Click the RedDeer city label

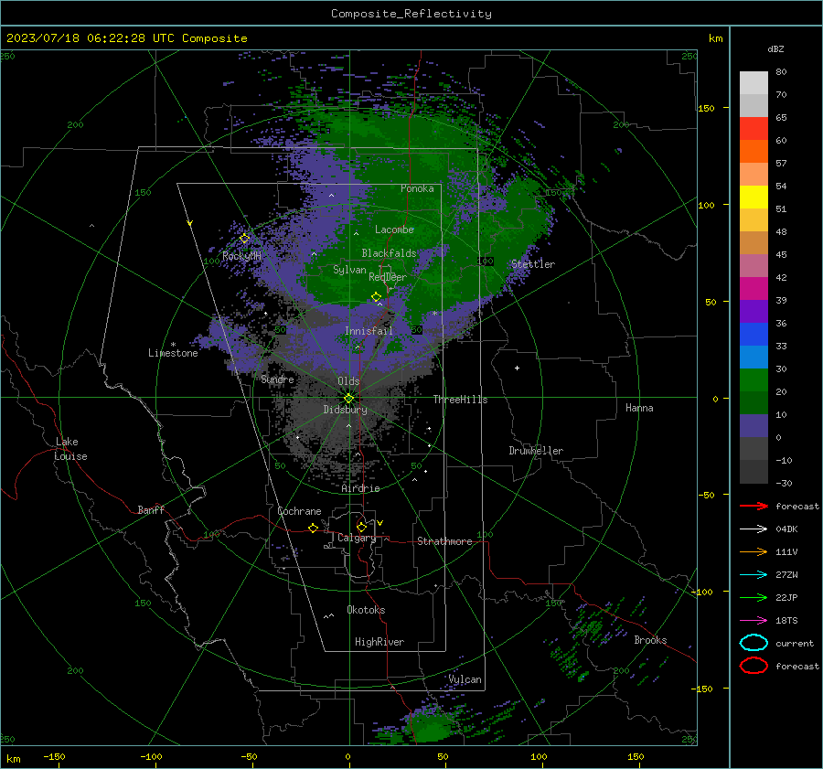388,277
